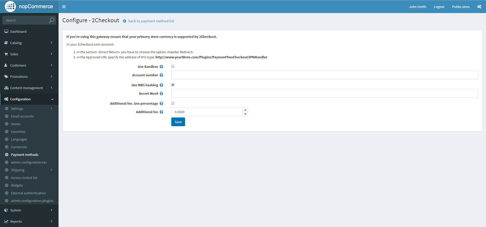Click the Sales cart icon
Viewport: 486px width, 227px height.
[6, 54]
